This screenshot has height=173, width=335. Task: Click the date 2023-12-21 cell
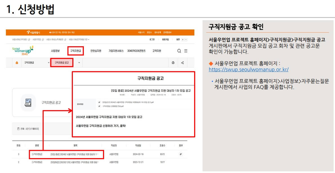[x=138, y=162]
